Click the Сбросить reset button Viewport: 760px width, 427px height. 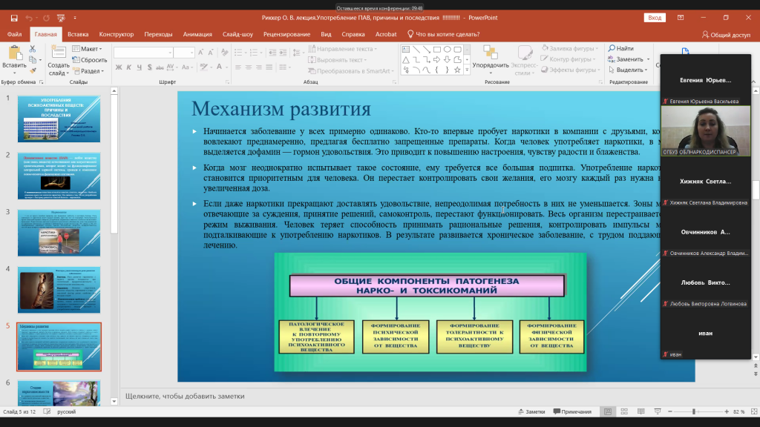[x=90, y=60]
